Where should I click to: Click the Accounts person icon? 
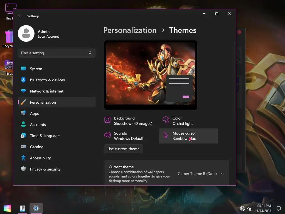coord(23,124)
